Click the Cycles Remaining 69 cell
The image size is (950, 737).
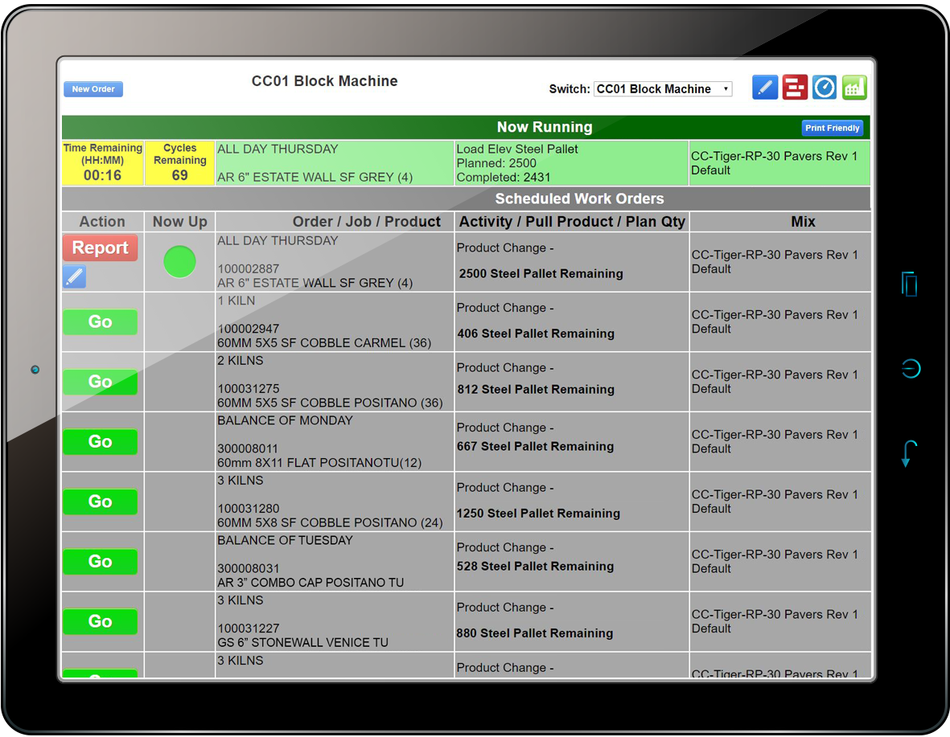pos(180,163)
